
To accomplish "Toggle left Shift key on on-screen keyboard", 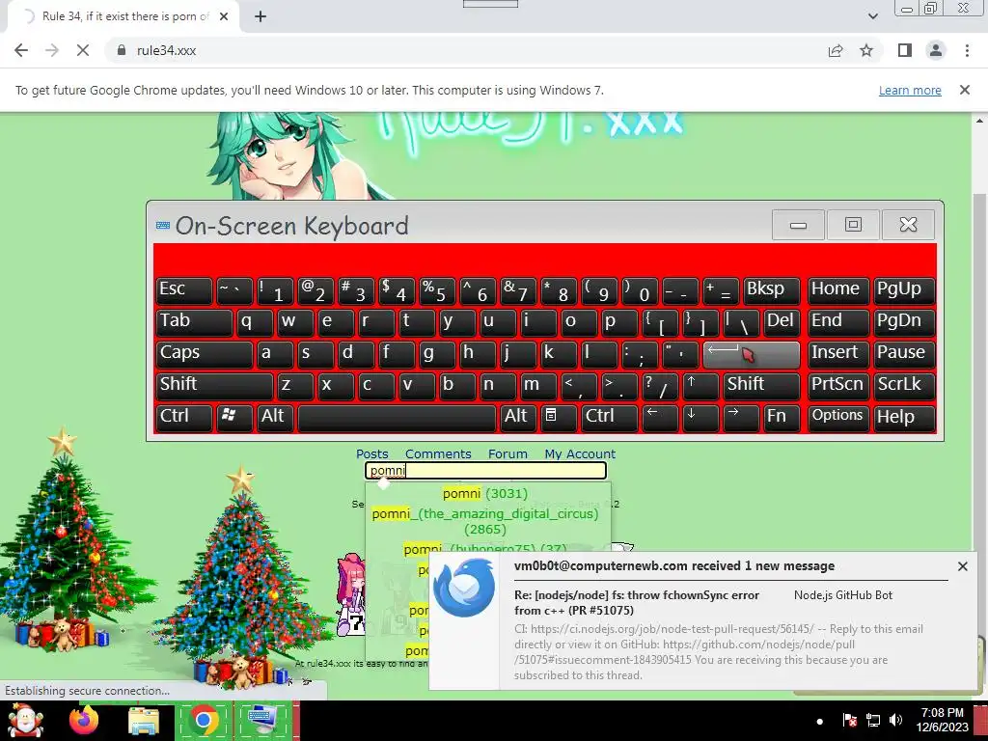I will coord(214,386).
